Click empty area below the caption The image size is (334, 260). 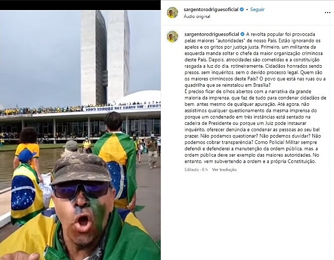coord(247,215)
